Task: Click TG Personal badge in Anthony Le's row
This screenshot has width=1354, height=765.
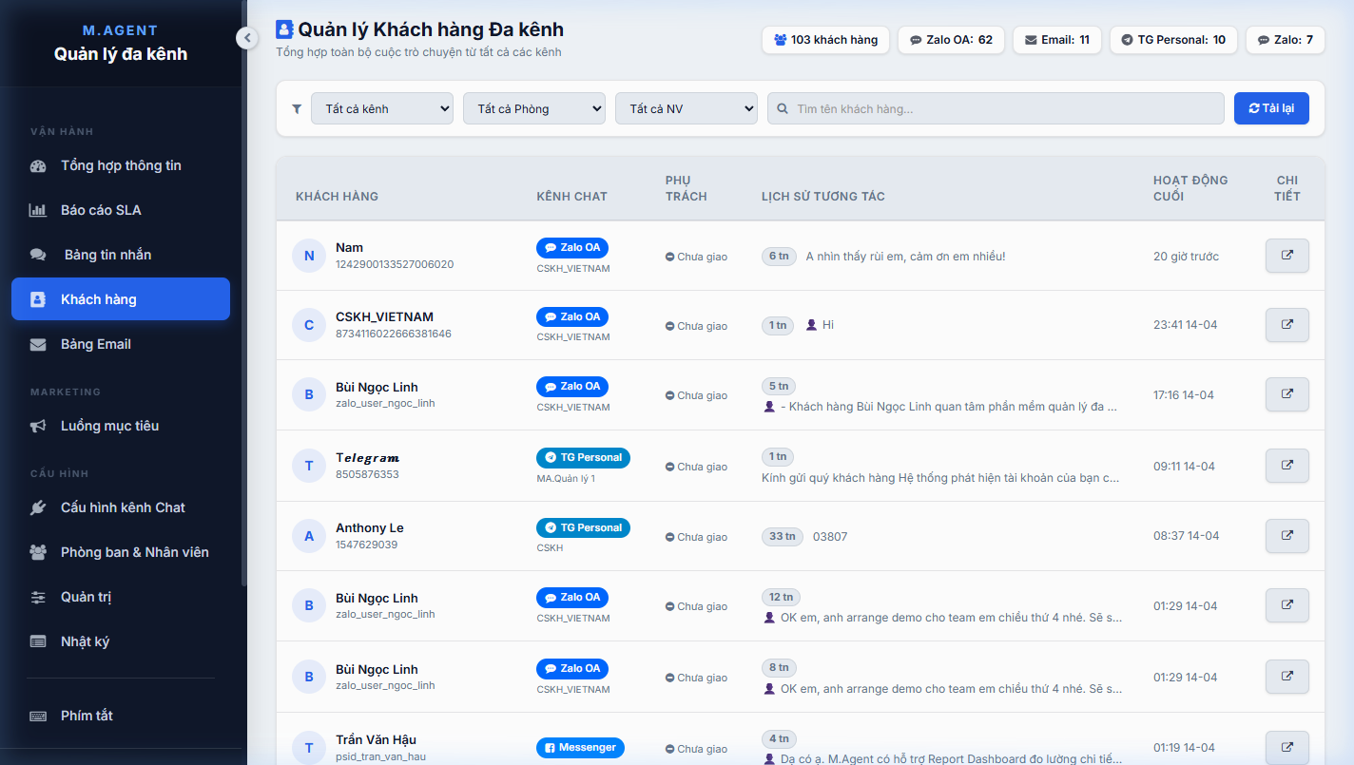Action: [583, 527]
